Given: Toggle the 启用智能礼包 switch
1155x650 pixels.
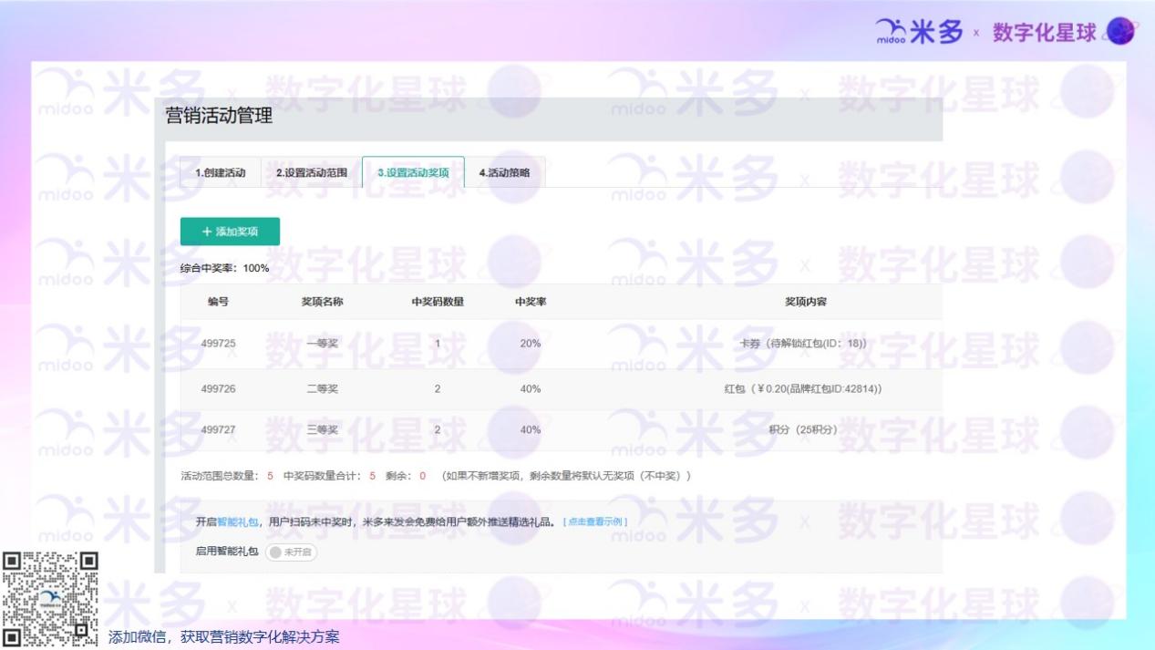Looking at the screenshot, I should [x=291, y=552].
